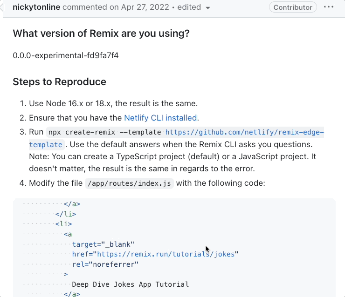Image resolution: width=345 pixels, height=297 pixels.
Task: Click the 'npx create-remix --template' inline code
Action: pos(105,132)
